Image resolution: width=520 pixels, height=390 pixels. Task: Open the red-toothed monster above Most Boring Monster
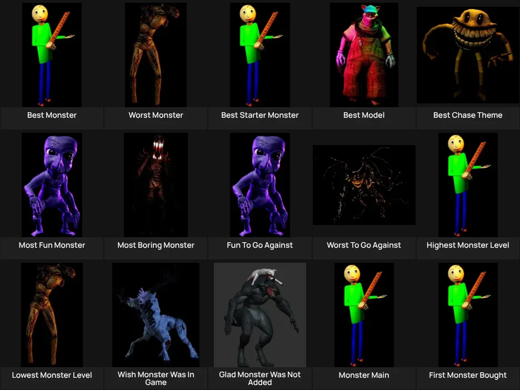click(156, 184)
